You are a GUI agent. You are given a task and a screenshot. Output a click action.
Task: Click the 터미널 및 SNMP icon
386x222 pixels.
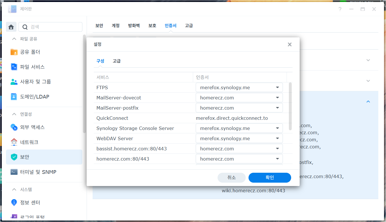tap(14, 172)
